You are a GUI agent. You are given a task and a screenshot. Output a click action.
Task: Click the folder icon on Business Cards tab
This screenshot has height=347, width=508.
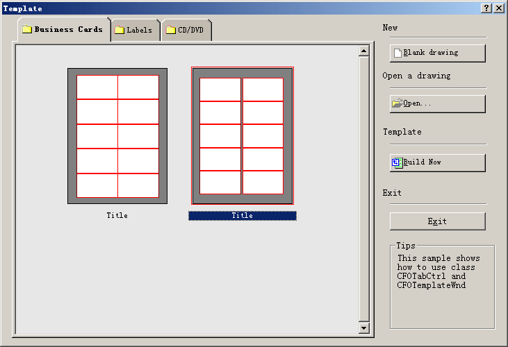coord(27,30)
